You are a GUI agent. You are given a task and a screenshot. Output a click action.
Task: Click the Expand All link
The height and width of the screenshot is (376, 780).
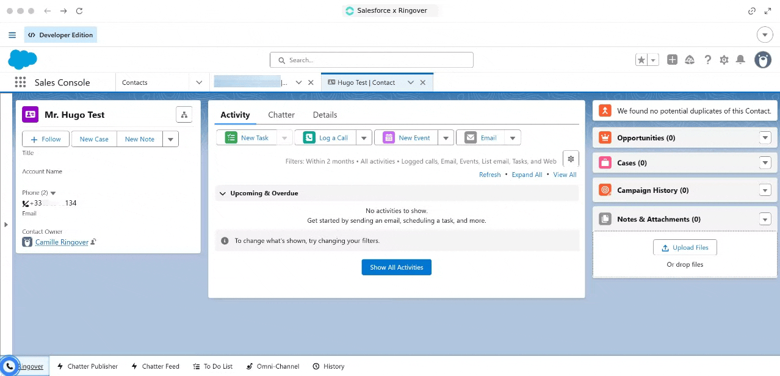(527, 175)
